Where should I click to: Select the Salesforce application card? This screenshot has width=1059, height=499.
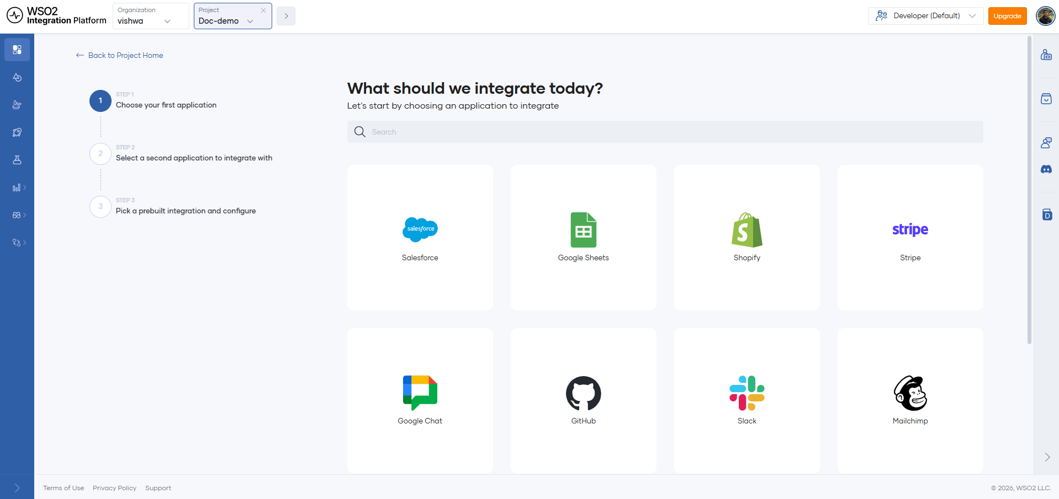420,238
